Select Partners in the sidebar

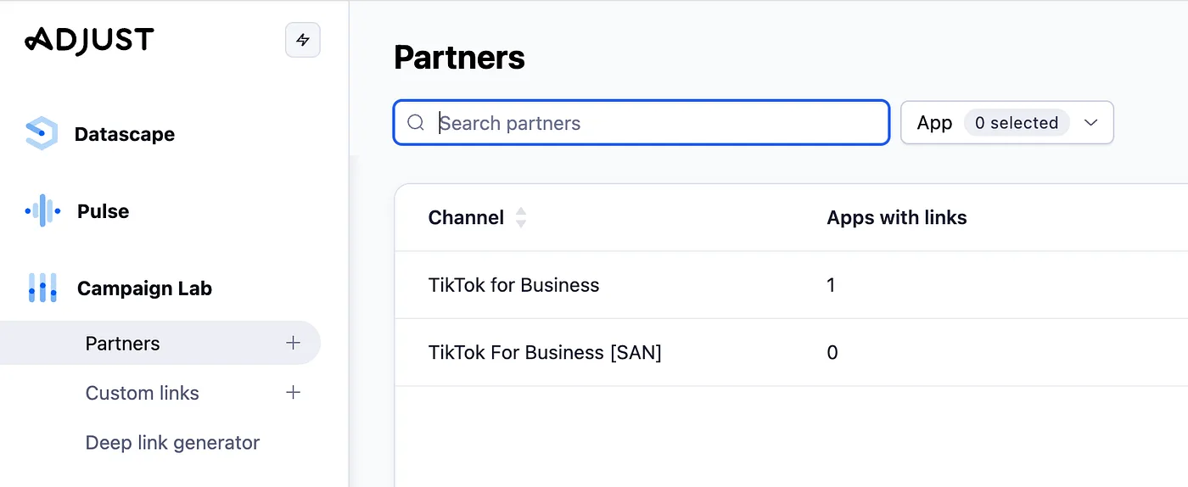(160, 343)
